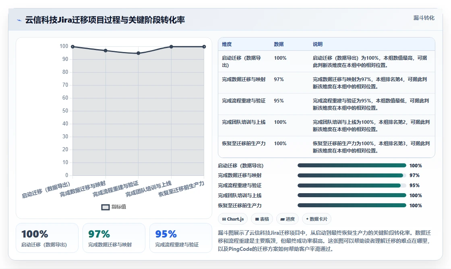This screenshot has height=269, width=451.
Task: Open the 100% 启动迁移 data card
Action: pos(47,238)
